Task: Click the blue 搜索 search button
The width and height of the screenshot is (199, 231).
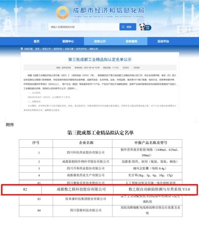Action: click(x=128, y=27)
